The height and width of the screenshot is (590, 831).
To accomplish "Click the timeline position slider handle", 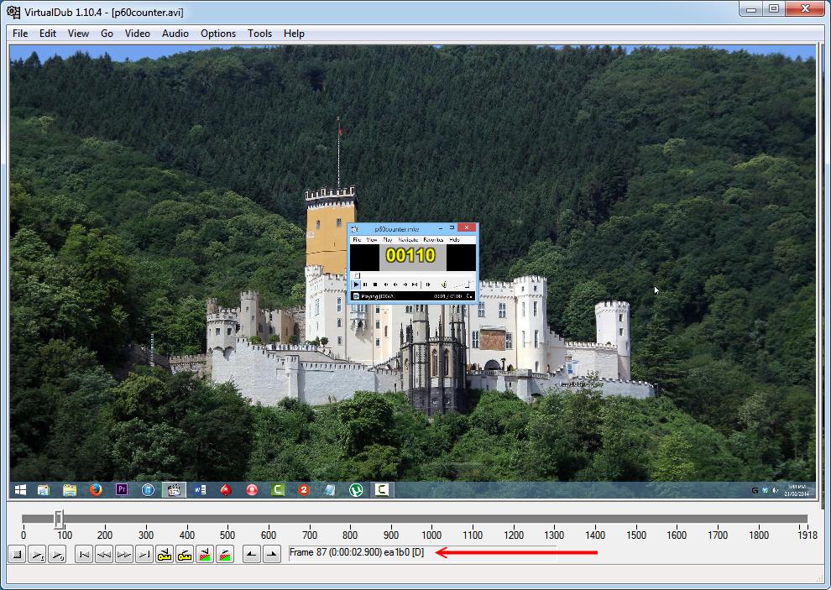I will click(x=59, y=519).
